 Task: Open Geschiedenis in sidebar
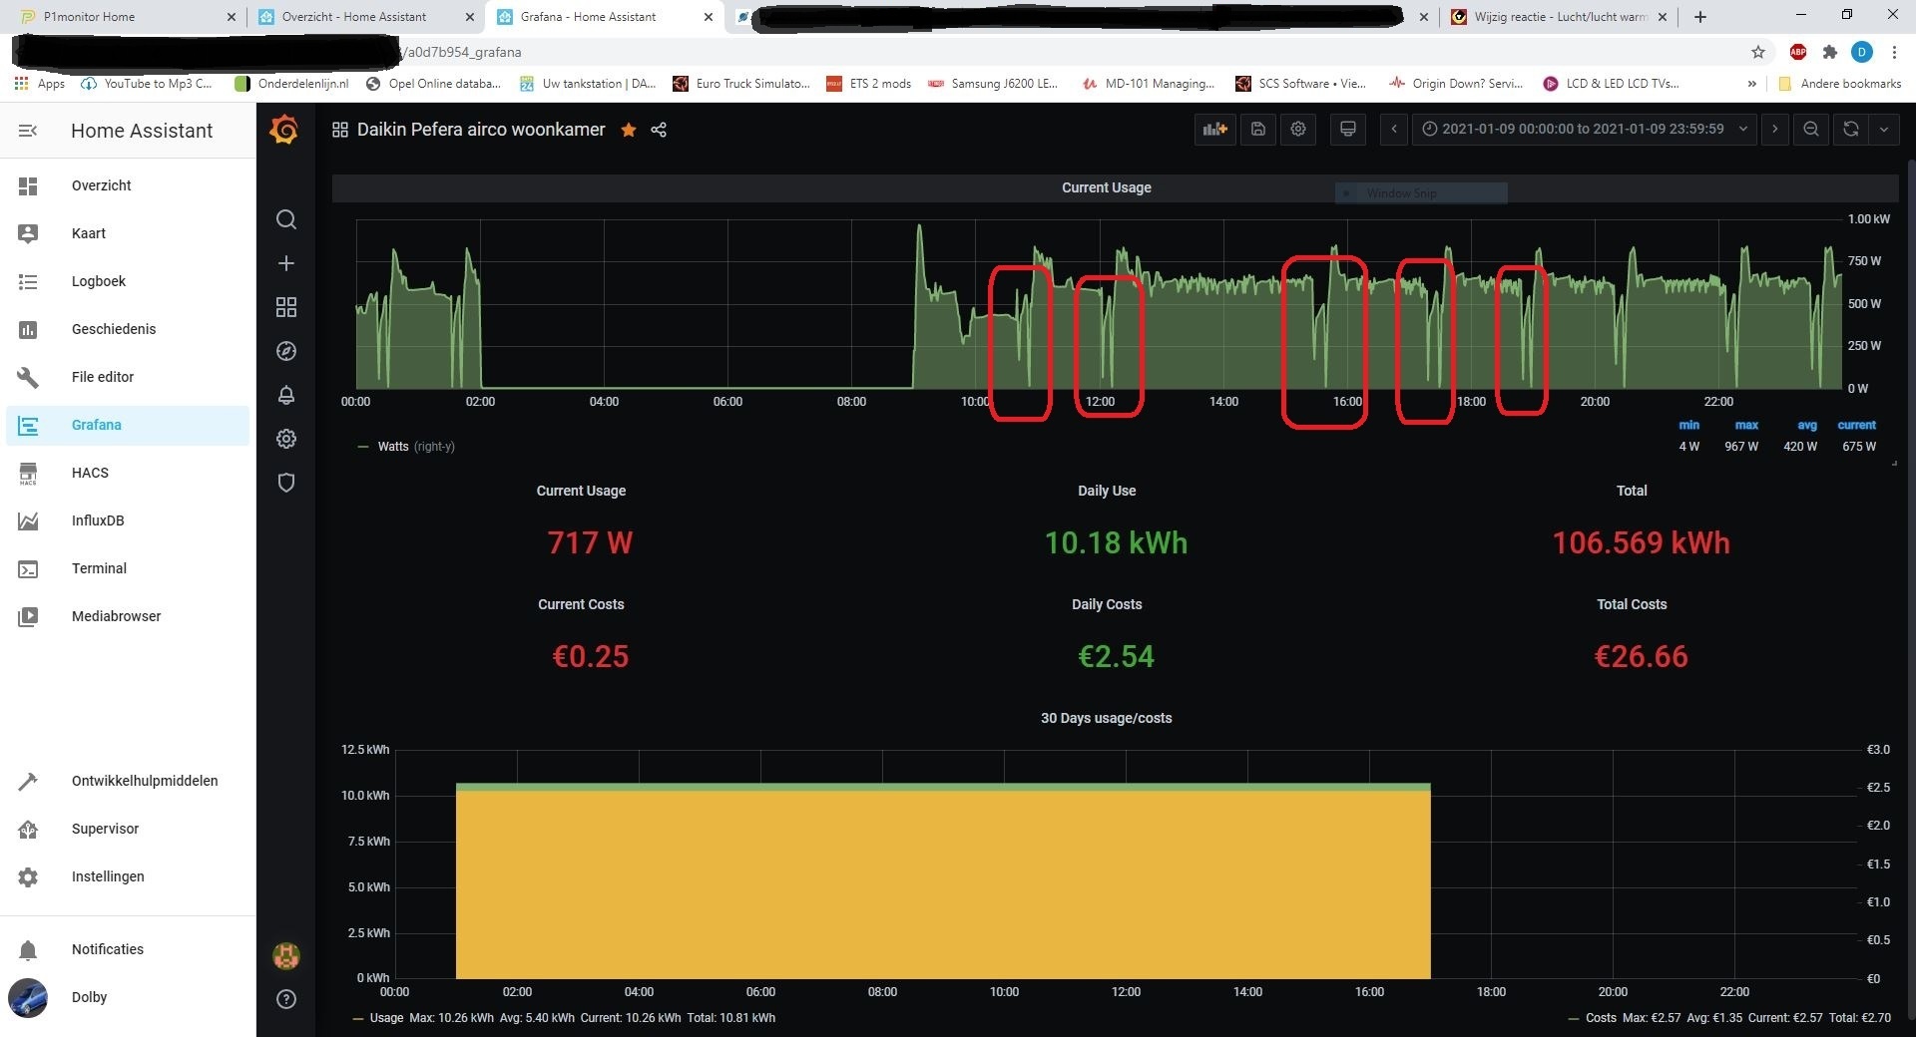pos(128,329)
